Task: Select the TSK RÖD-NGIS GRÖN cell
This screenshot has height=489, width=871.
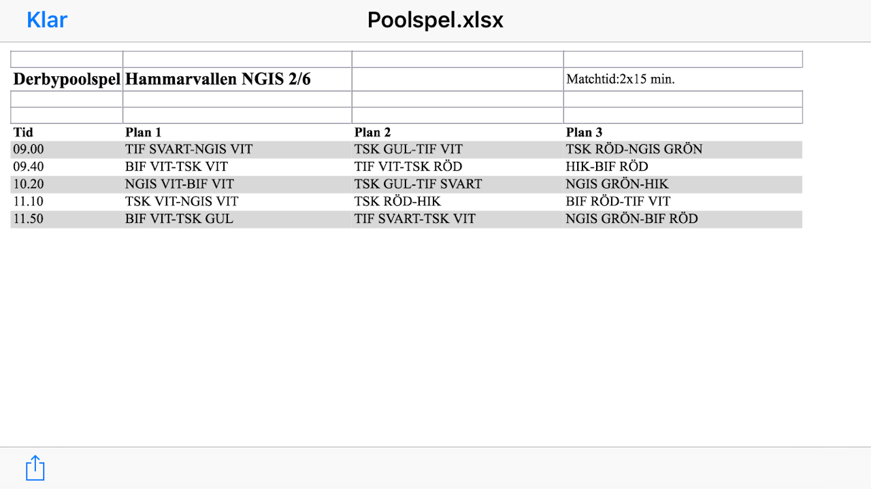Action: pyautogui.click(x=683, y=149)
